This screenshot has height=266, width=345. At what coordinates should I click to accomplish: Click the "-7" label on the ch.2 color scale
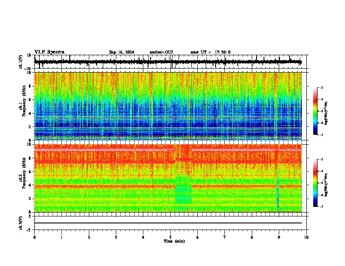321,207
